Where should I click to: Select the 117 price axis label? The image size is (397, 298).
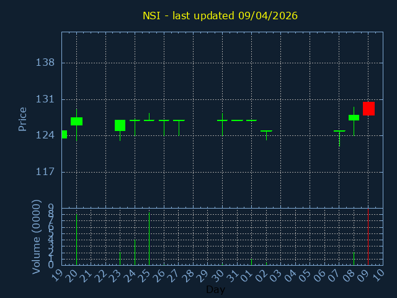(45, 172)
